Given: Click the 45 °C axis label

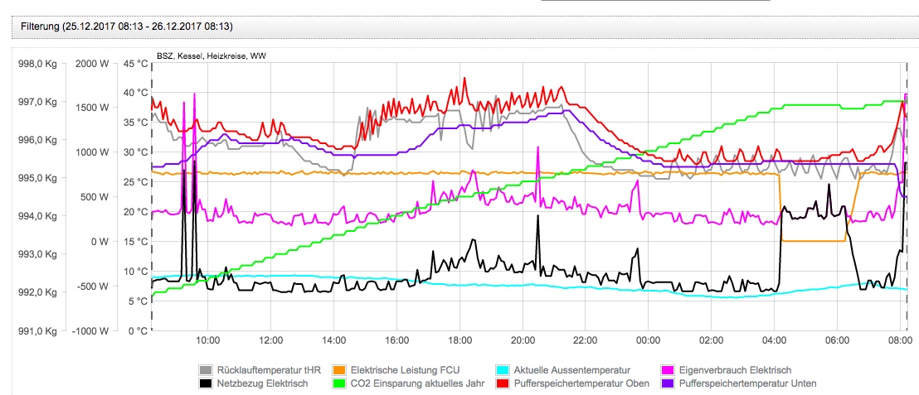Looking at the screenshot, I should pos(135,63).
